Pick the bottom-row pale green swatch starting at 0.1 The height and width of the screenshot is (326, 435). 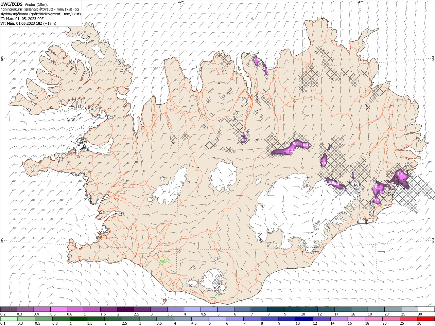coord(9,319)
